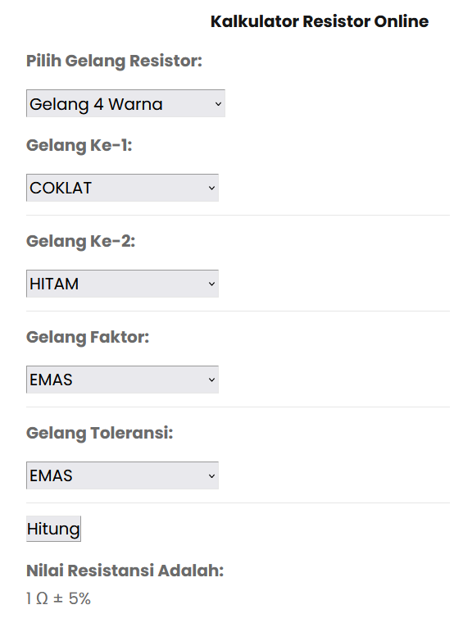Open the EMAS dropdown under Gelang Toleransi
The height and width of the screenshot is (623, 463).
122,475
